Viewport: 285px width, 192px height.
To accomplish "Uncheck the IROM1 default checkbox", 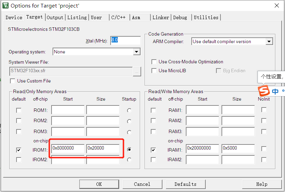I will tap(19, 150).
